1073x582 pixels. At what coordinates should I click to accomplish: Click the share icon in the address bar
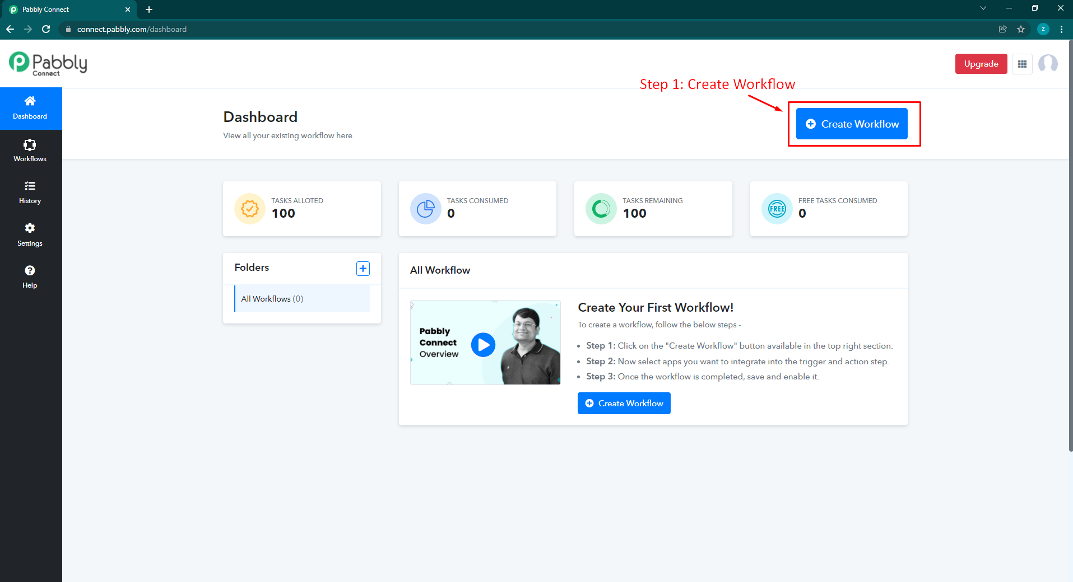click(1002, 29)
